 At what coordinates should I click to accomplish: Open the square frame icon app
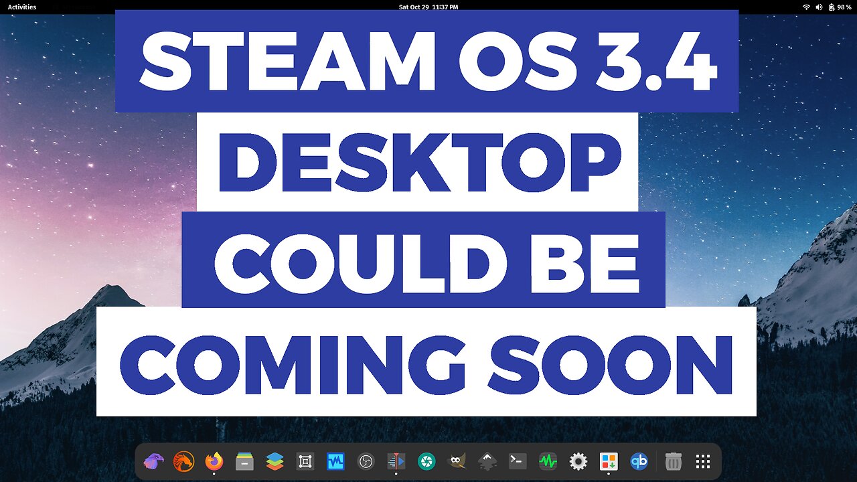pyautogui.click(x=305, y=461)
